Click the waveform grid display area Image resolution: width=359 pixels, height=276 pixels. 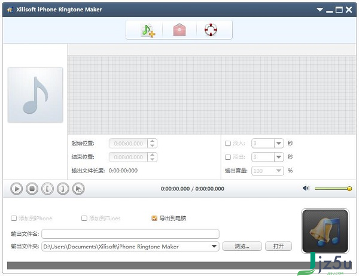coord(212,95)
